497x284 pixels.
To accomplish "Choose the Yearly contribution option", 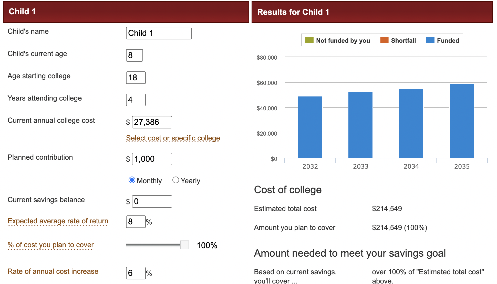I will coord(176,180).
